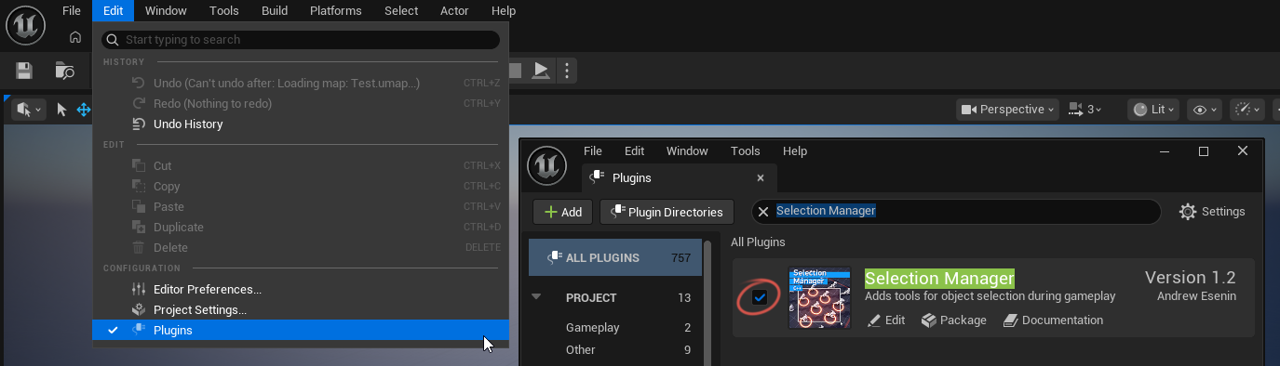The height and width of the screenshot is (366, 1280).
Task: Click the Editor Preferences sliders icon
Action: point(139,290)
